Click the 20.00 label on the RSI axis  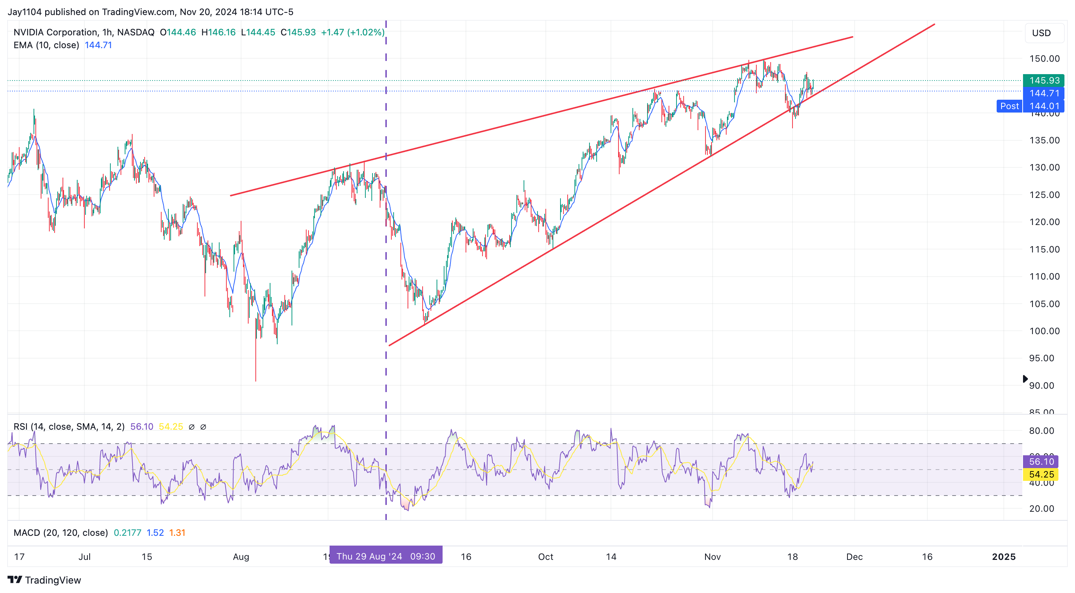click(1041, 508)
